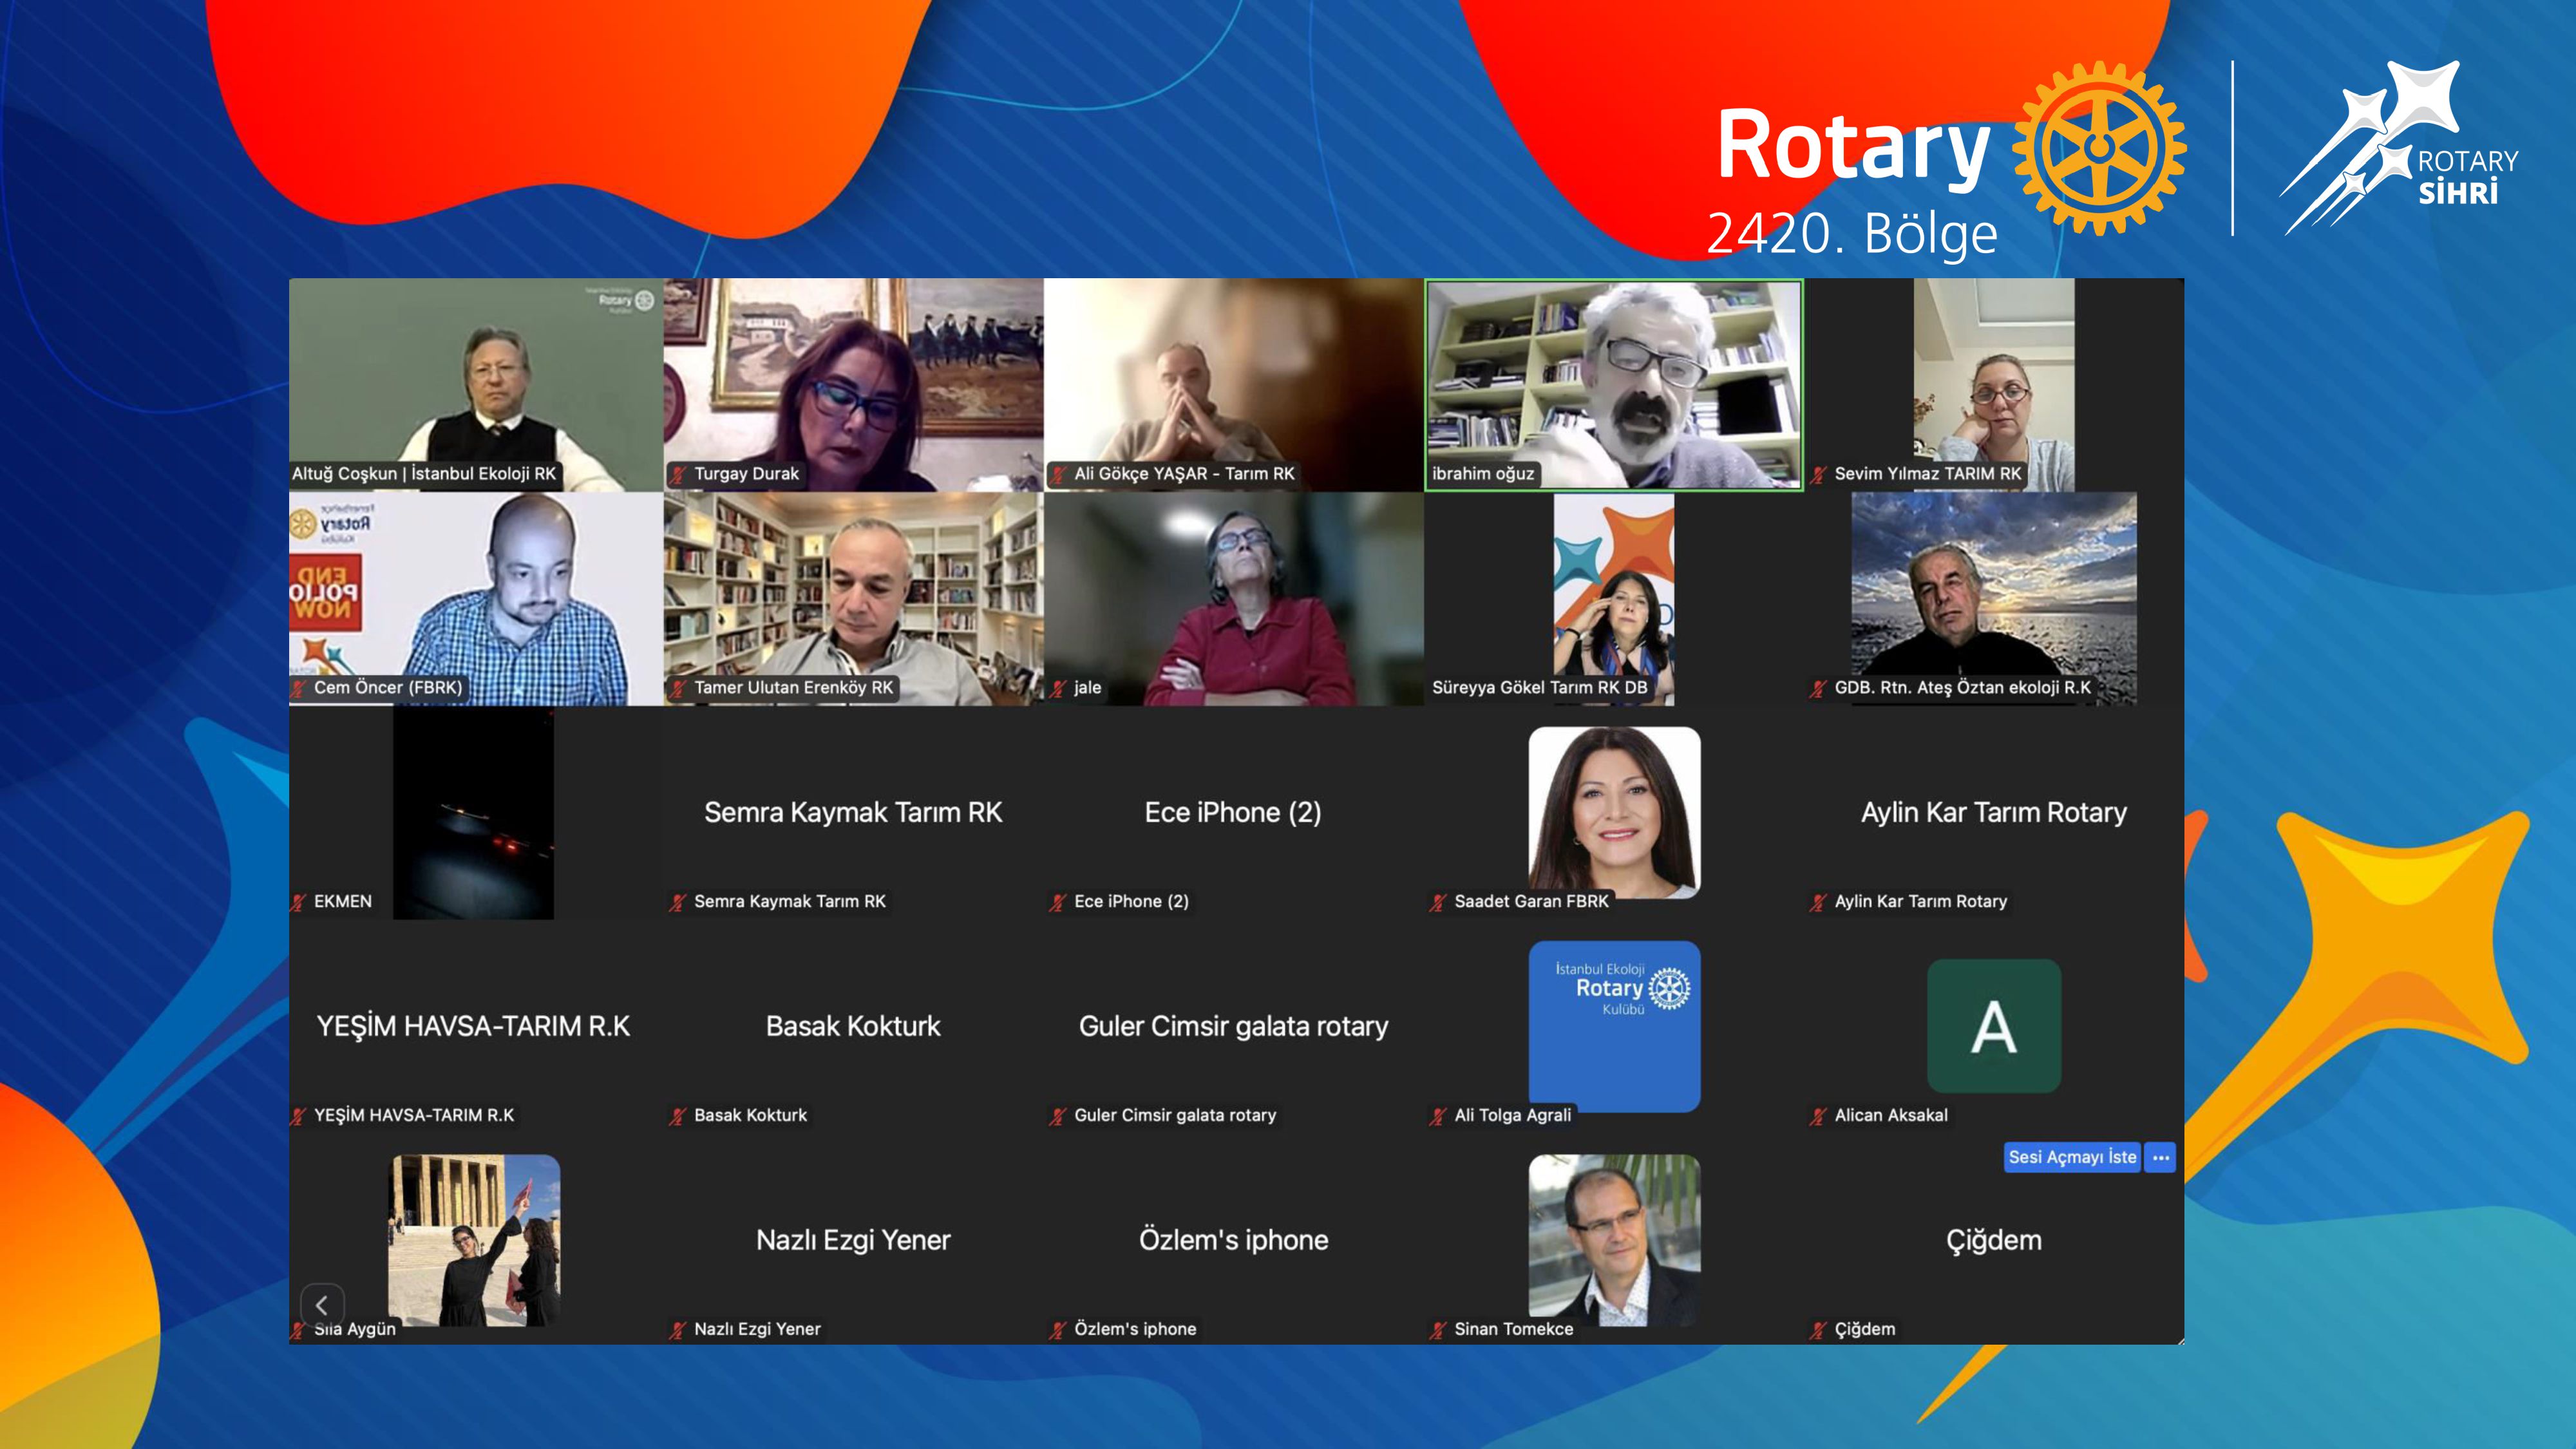This screenshot has height=1449, width=2576.
Task: Click muted mic icon in Ece iPhone (2) label
Action: [x=1058, y=902]
